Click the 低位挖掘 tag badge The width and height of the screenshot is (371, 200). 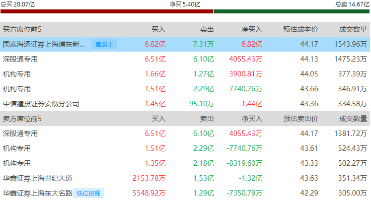click(x=89, y=194)
